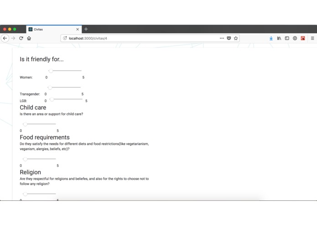Adjust the Food requirements slider

(39, 159)
